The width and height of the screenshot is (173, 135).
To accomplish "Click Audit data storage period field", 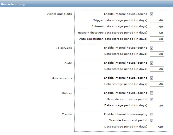I will pyautogui.click(x=157, y=69).
